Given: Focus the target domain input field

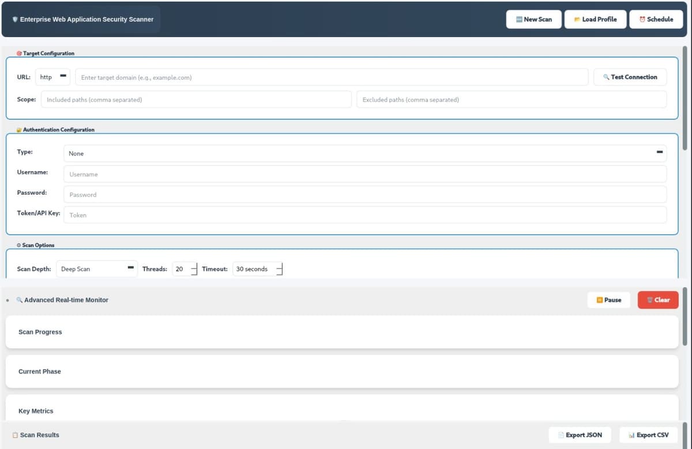Looking at the screenshot, I should click(332, 77).
